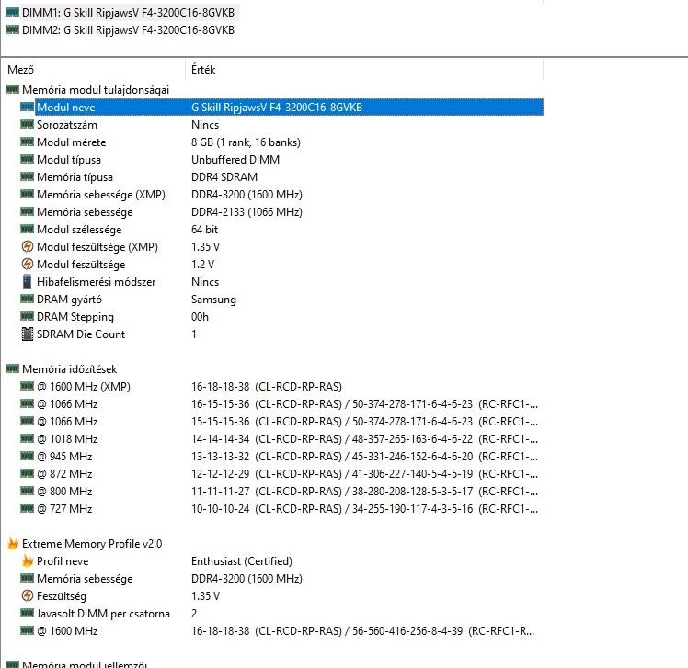Click the 16-18-18-38 / 56-560-416-256 timing value

[x=362, y=631]
